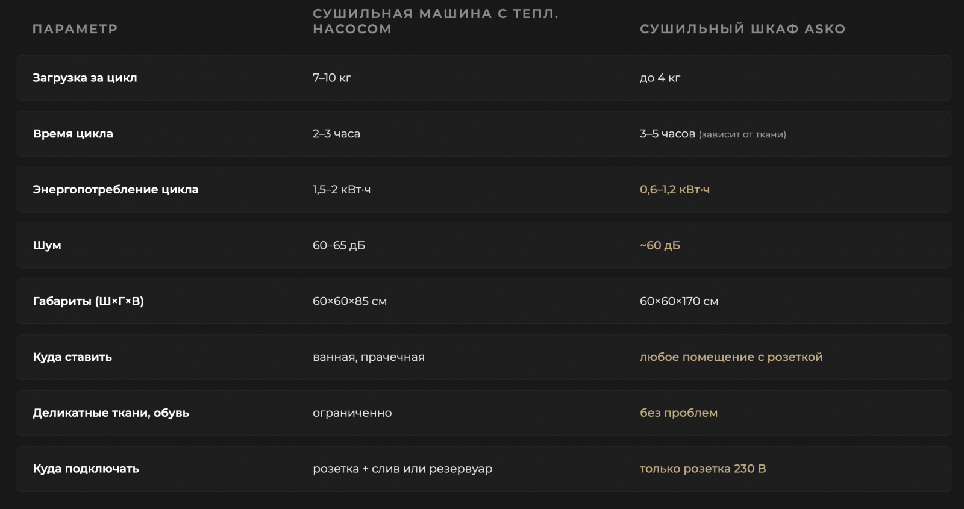Click the 1,5–2 кВт·ч value

point(342,189)
